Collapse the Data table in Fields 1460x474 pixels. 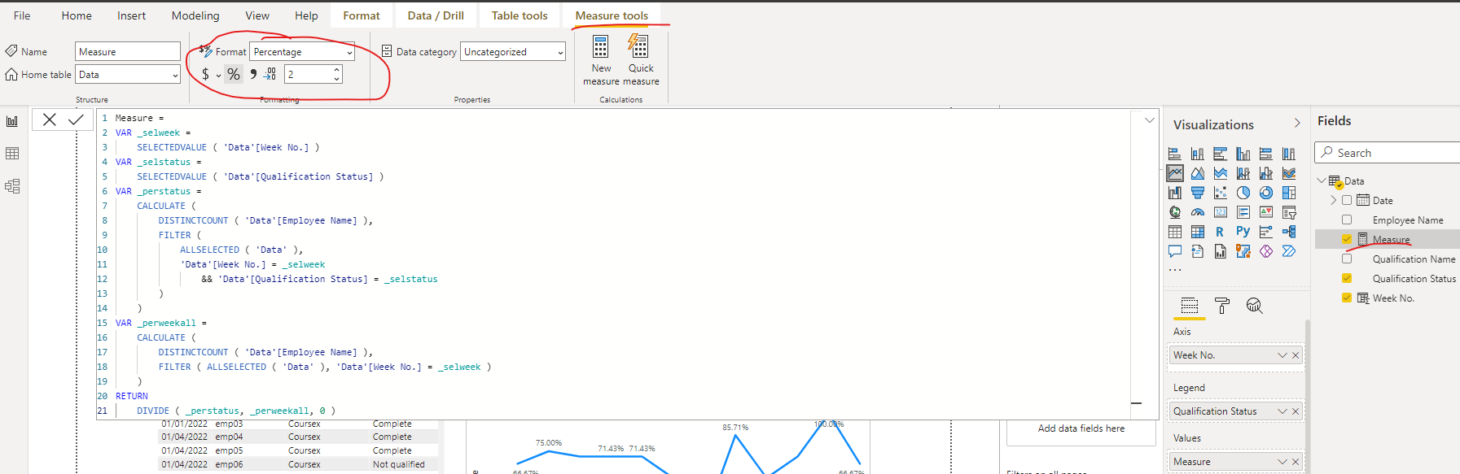[x=1321, y=180]
